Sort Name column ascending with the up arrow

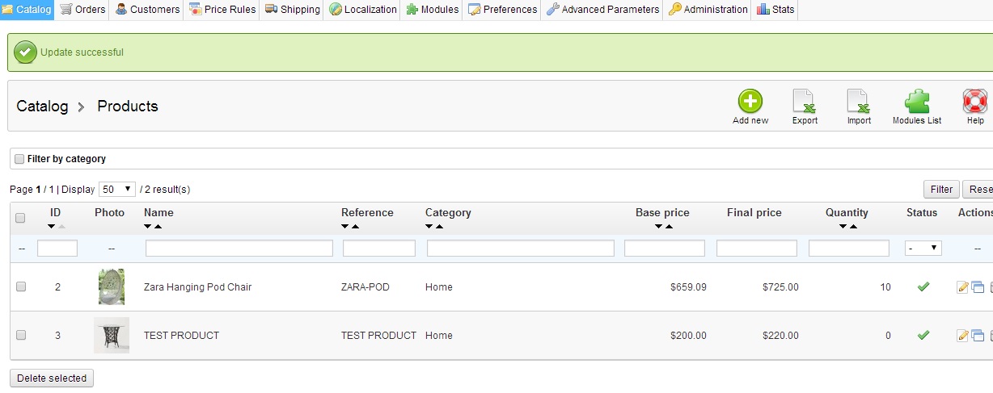point(158,227)
